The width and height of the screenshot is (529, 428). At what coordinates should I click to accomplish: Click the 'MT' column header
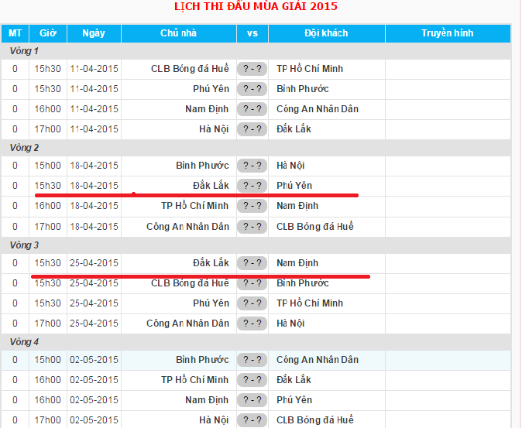15,33
